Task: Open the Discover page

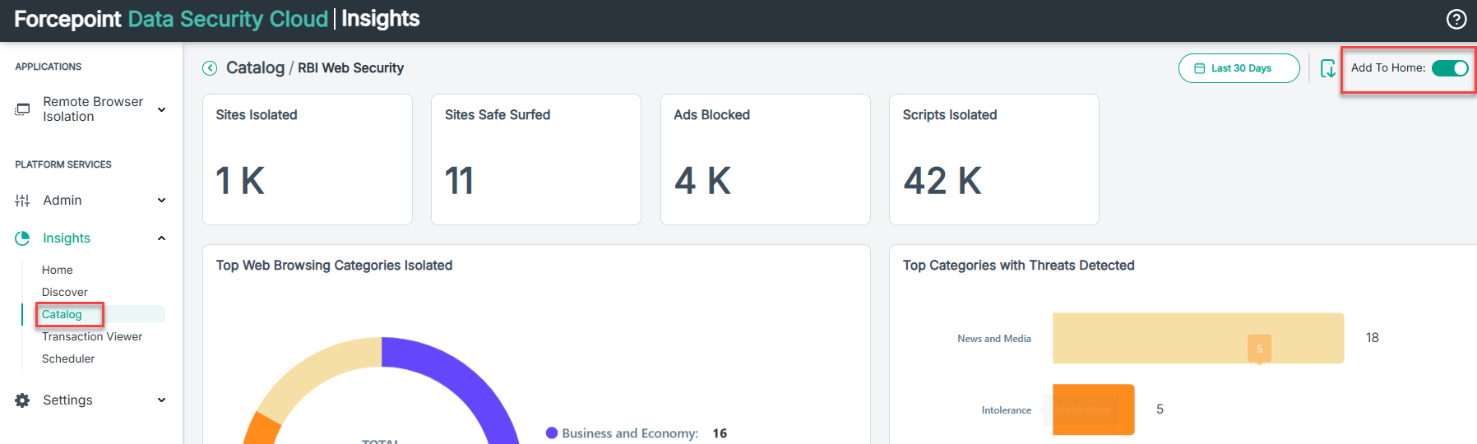Action: click(65, 292)
